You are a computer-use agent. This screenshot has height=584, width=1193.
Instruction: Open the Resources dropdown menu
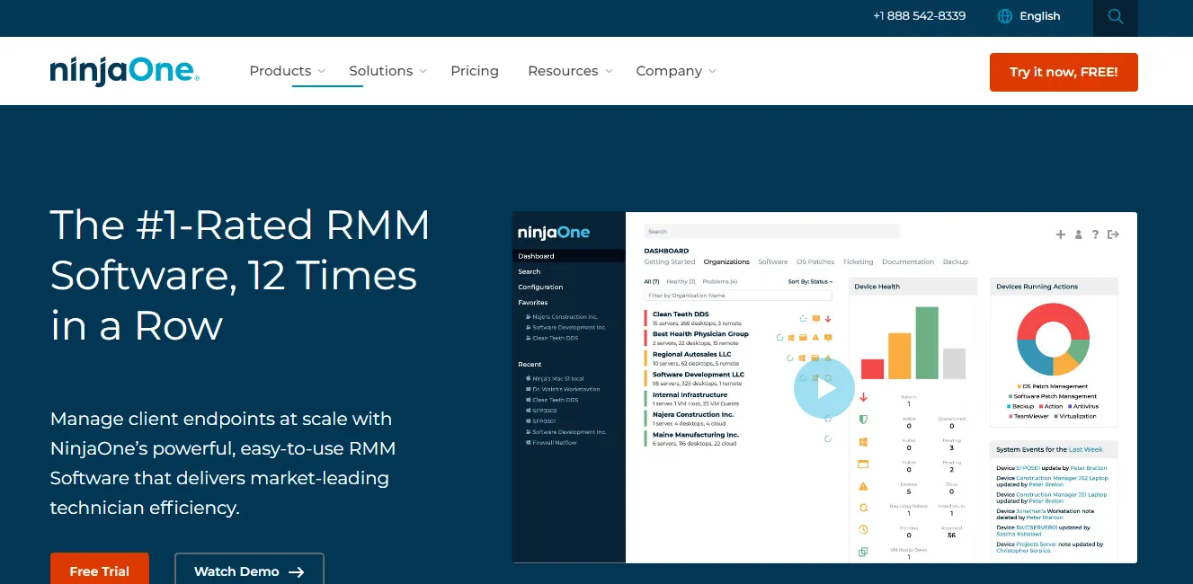[x=570, y=71]
